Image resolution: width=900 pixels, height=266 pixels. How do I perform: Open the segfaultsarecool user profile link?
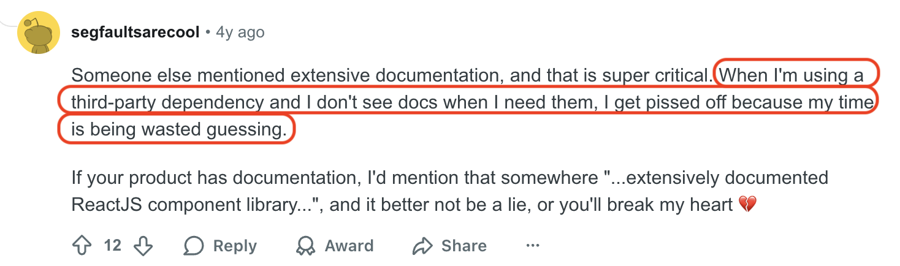point(135,32)
